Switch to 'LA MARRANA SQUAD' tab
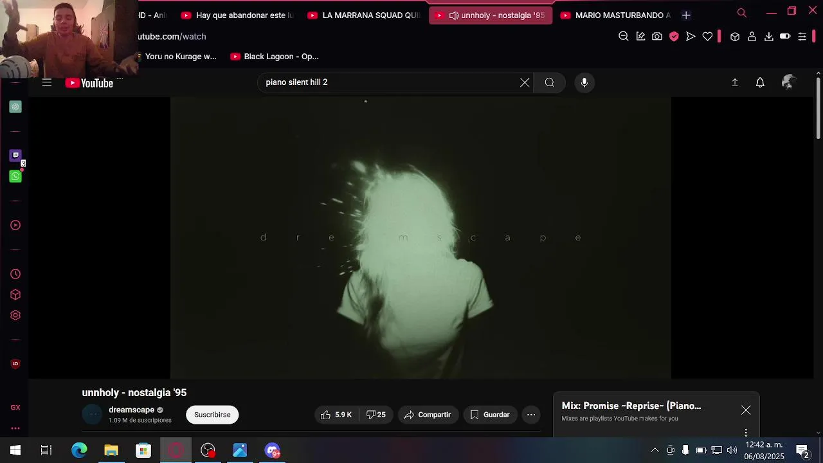This screenshot has width=823, height=463. 364,15
